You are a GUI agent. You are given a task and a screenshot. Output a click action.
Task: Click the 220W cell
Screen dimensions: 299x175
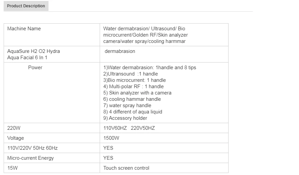coord(14,128)
